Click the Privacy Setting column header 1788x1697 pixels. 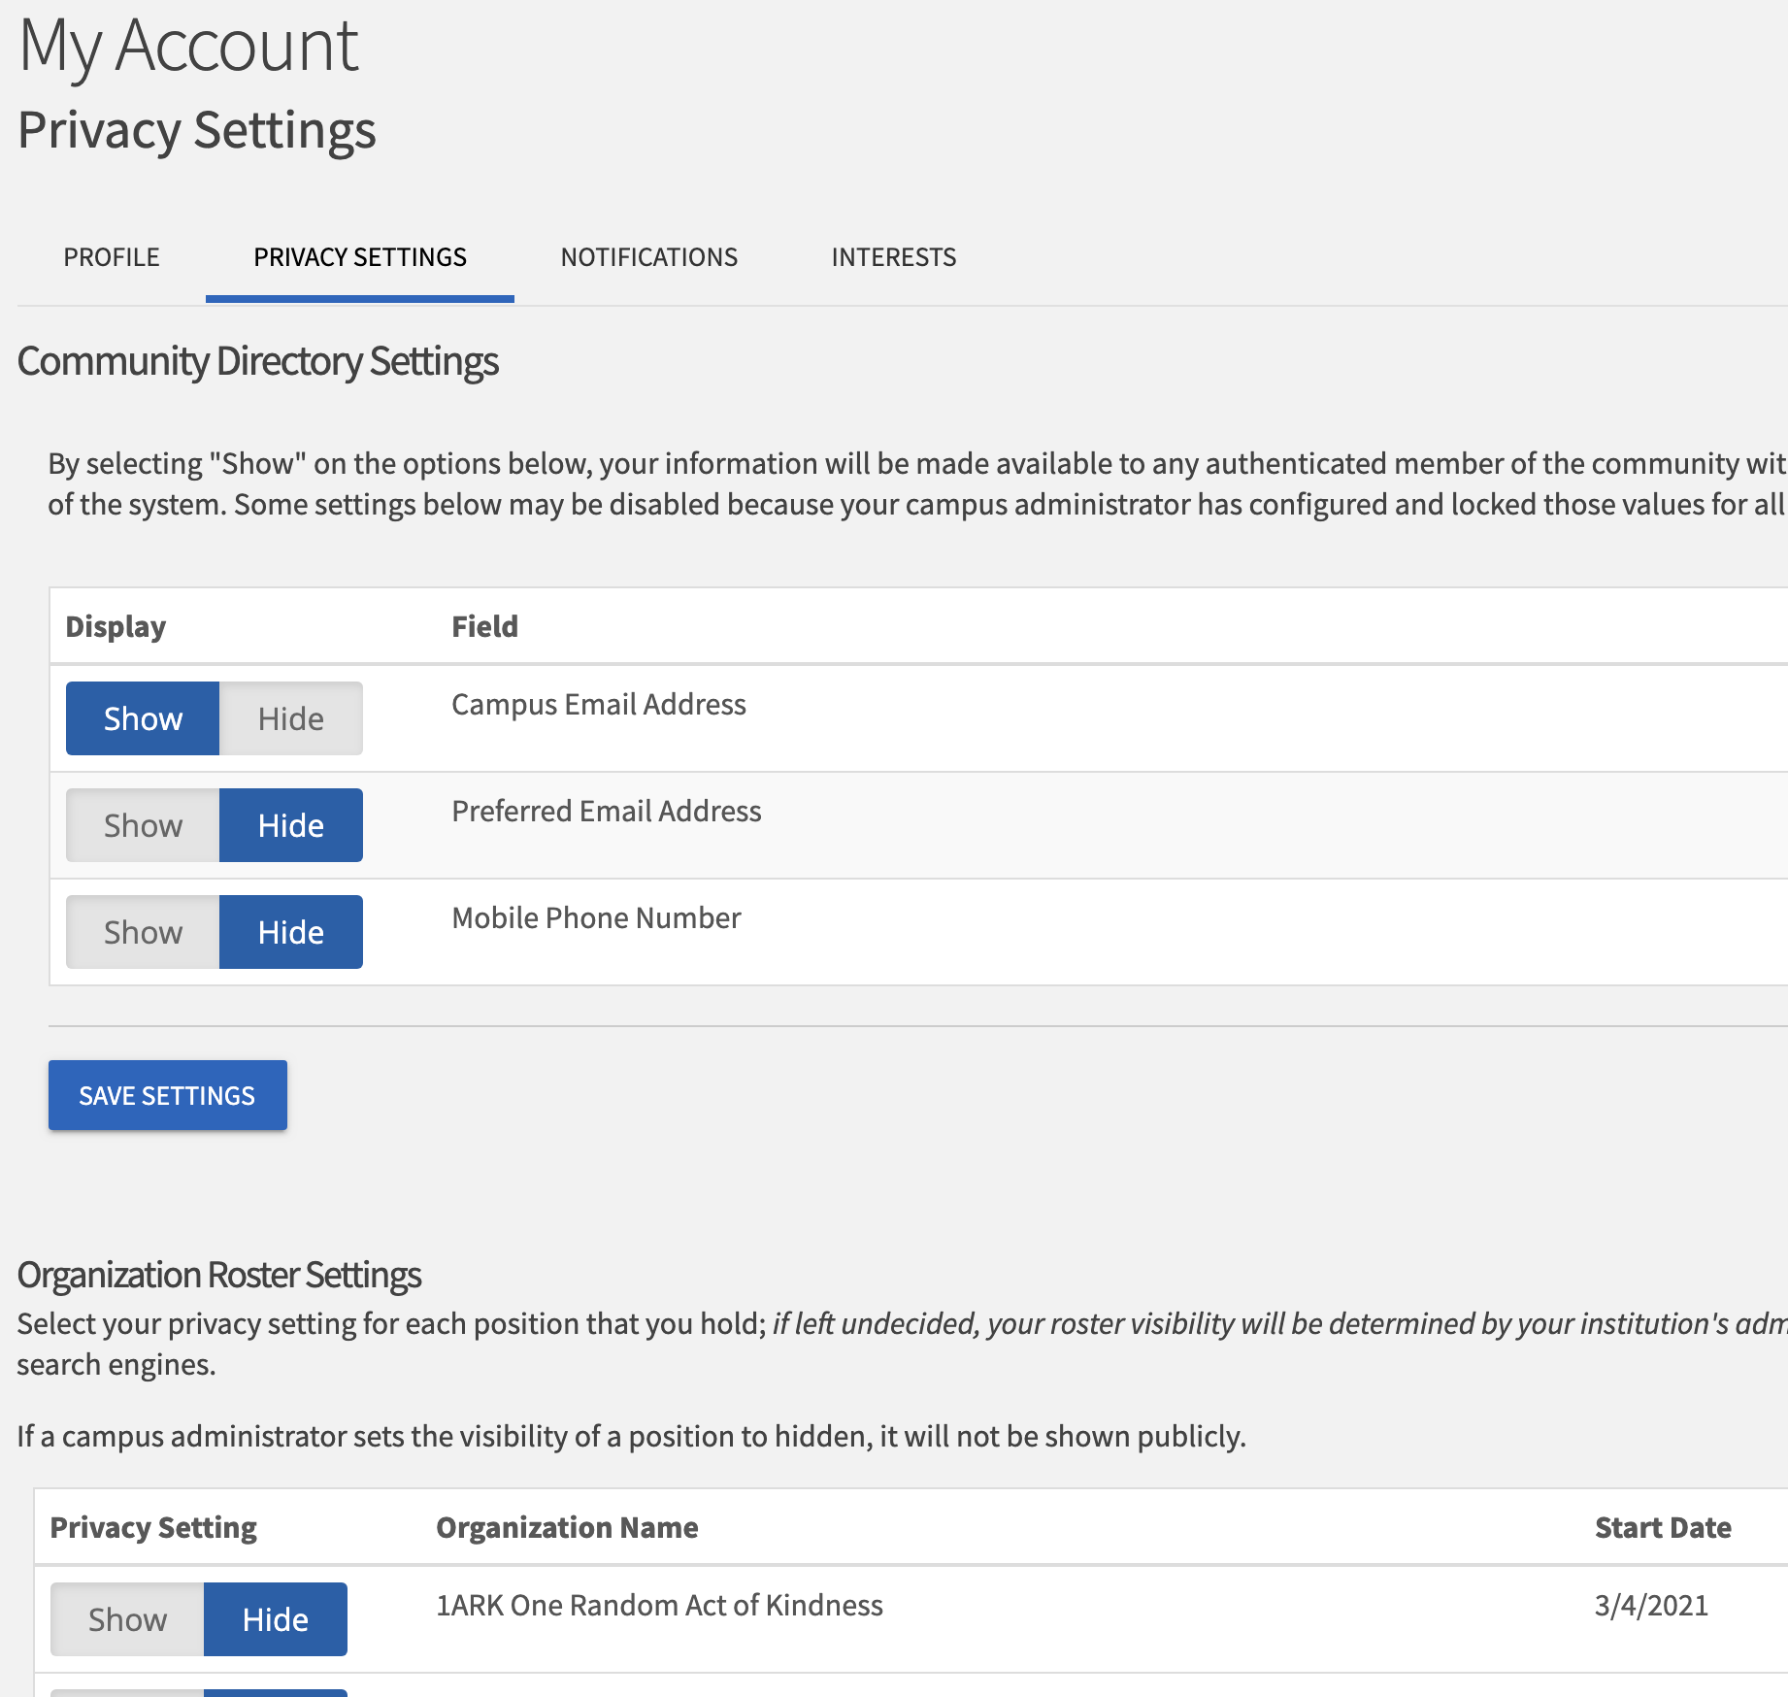153,1527
